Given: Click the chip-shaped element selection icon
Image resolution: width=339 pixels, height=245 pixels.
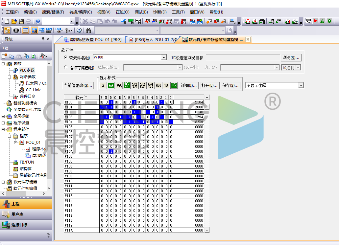Looking at the screenshot, I should pos(16,31).
